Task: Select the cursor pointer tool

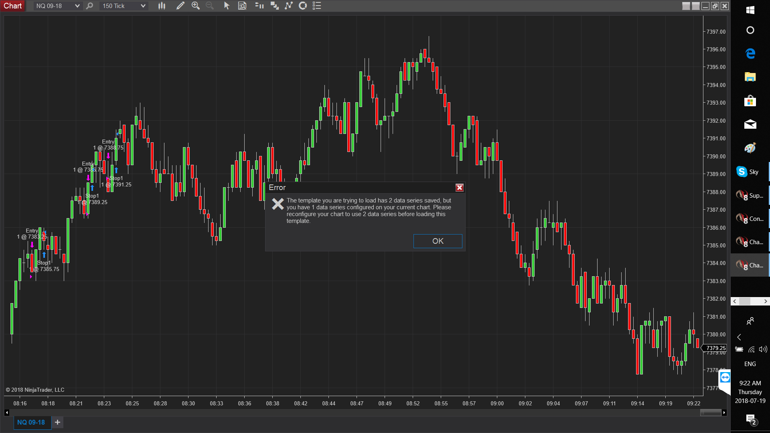Action: pyautogui.click(x=227, y=6)
